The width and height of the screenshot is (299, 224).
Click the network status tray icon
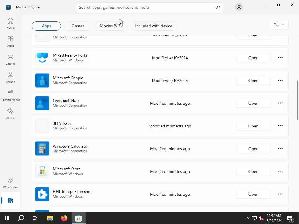point(254,218)
